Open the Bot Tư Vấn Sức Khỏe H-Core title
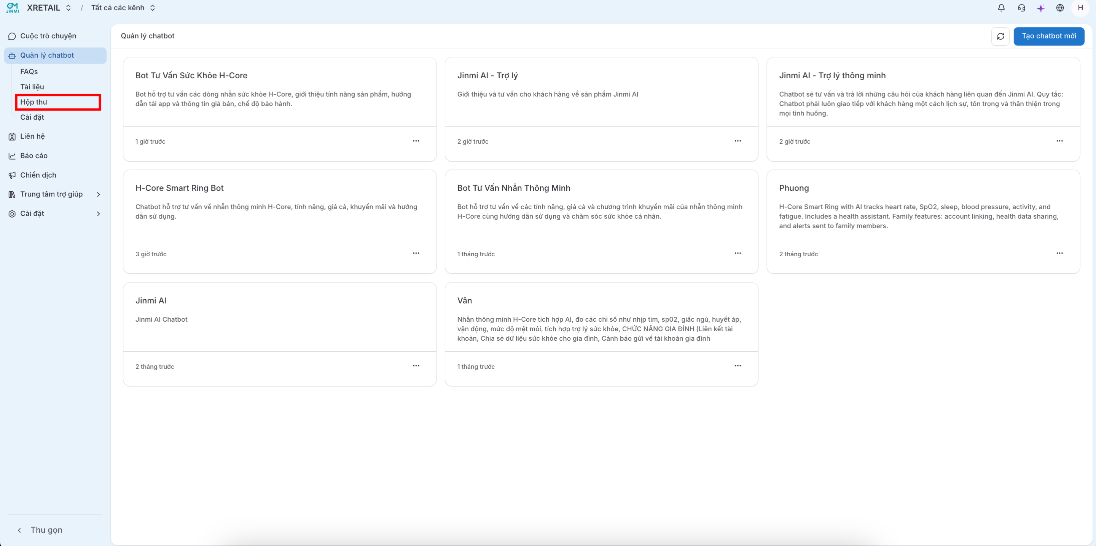Image resolution: width=1096 pixels, height=546 pixels. (x=191, y=75)
